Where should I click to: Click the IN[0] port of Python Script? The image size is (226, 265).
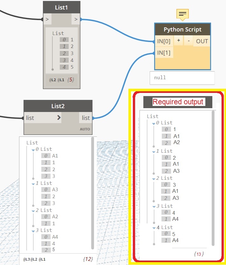pos(164,41)
